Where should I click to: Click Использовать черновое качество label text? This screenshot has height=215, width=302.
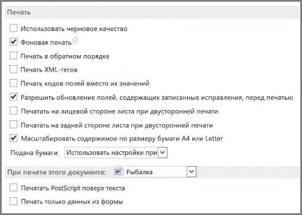pyautogui.click(x=74, y=29)
